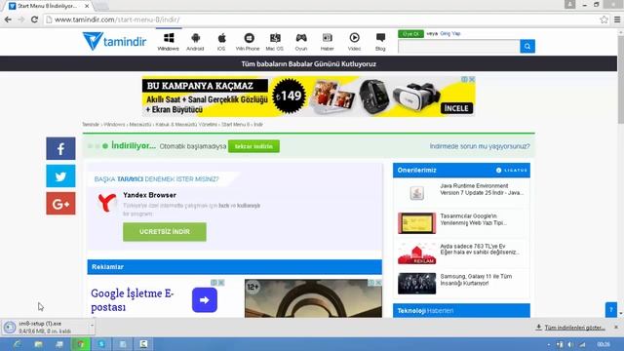
Task: Click İndirmede sorun mu yaşıyorsunuz link
Action: (x=480, y=146)
